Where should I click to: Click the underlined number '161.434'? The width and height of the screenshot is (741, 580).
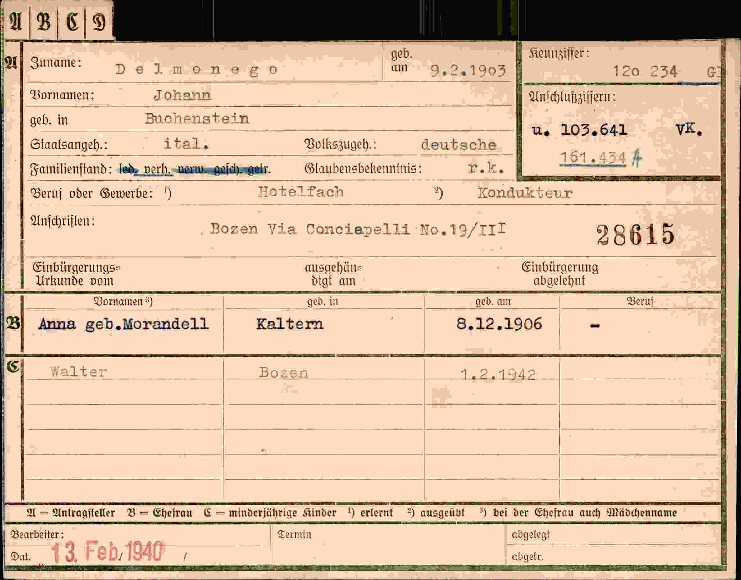point(593,158)
